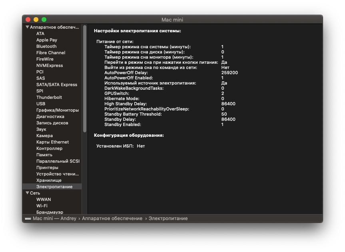Click Mac mini — Andrey in path bar

tap(54, 219)
